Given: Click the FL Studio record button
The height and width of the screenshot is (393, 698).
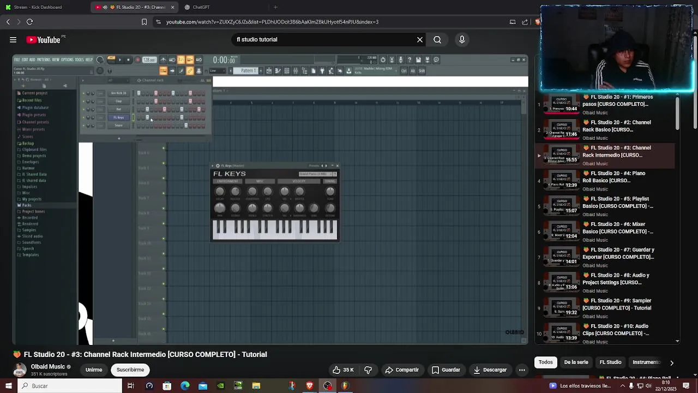Looking at the screenshot, I should pos(137,59).
